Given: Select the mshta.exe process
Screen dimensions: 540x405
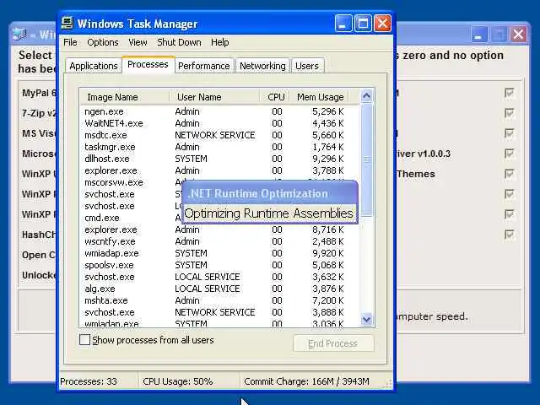Looking at the screenshot, I should (x=219, y=300).
